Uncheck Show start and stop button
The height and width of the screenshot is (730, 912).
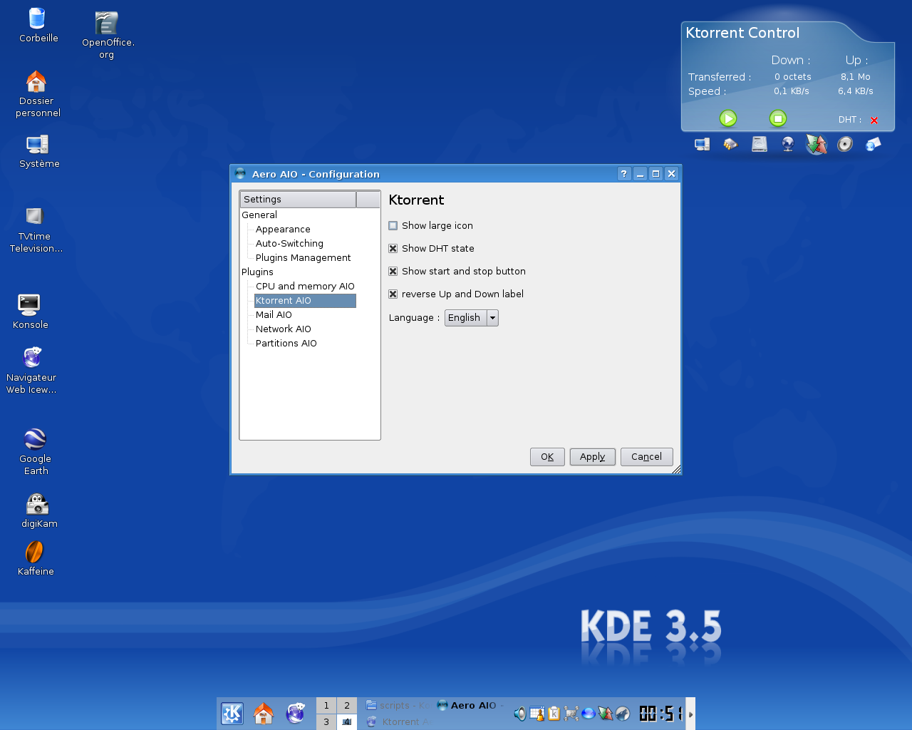393,271
